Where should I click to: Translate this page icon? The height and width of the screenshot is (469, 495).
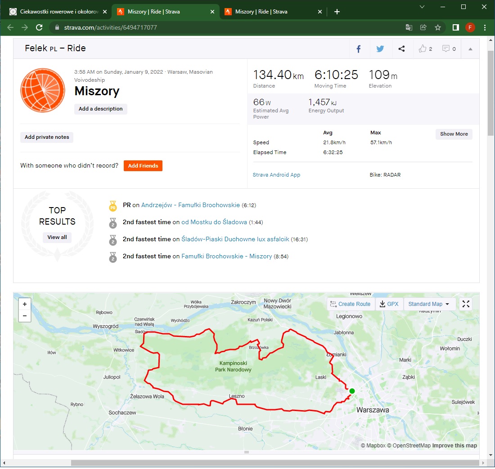pos(409,27)
